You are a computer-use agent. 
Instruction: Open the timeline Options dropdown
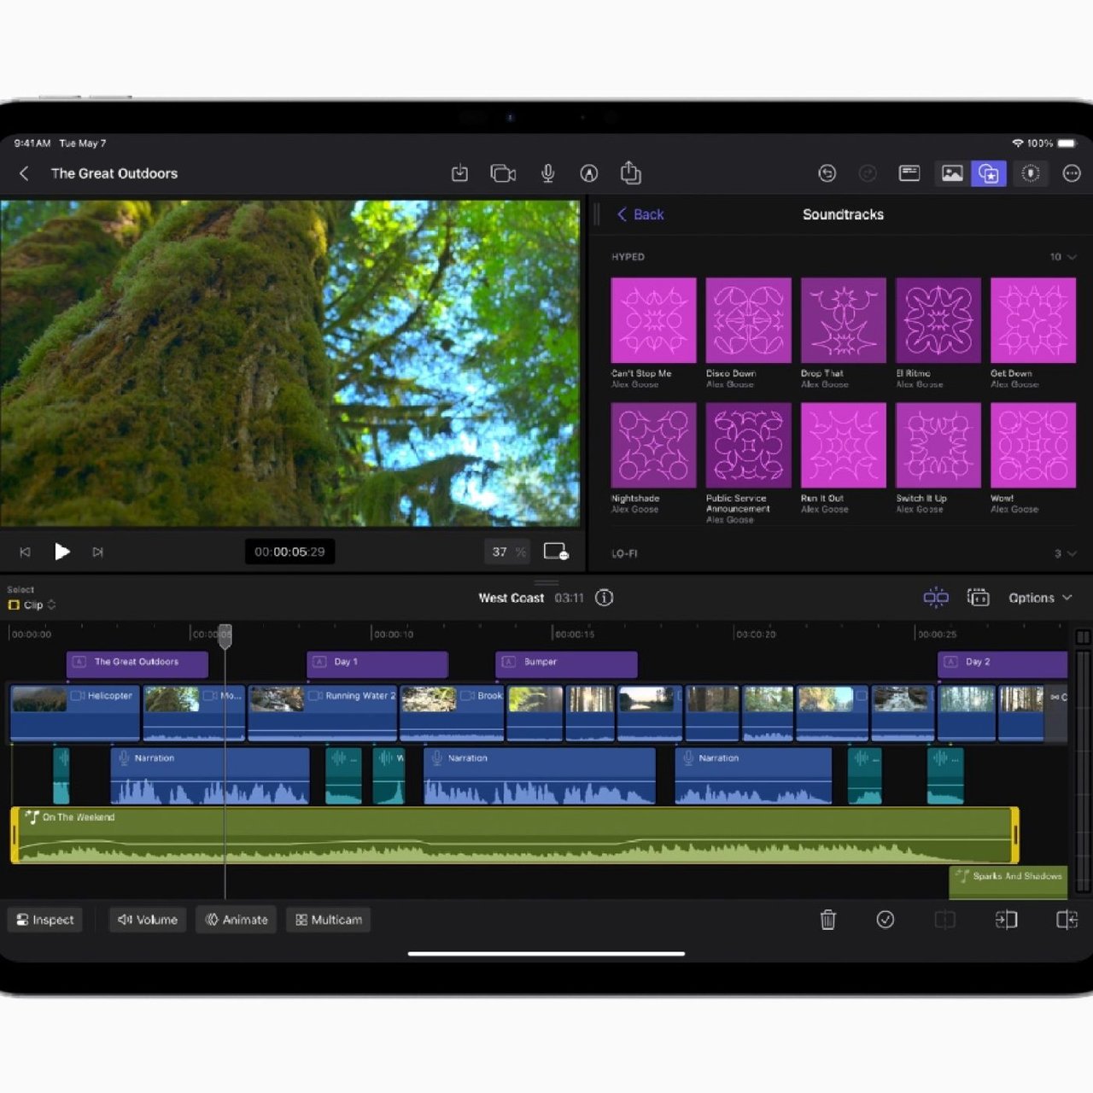tap(1040, 598)
